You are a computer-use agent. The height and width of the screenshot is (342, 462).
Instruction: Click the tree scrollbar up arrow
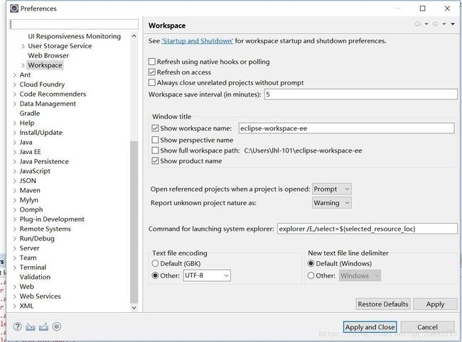[x=134, y=36]
